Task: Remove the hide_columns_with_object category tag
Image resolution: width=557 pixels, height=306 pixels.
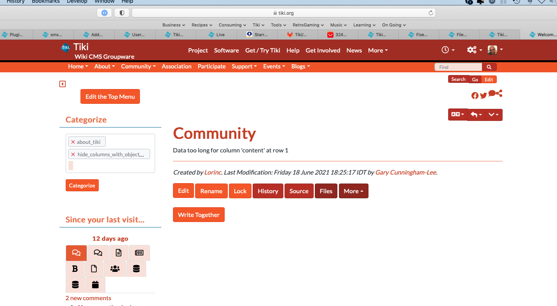Action: point(73,154)
